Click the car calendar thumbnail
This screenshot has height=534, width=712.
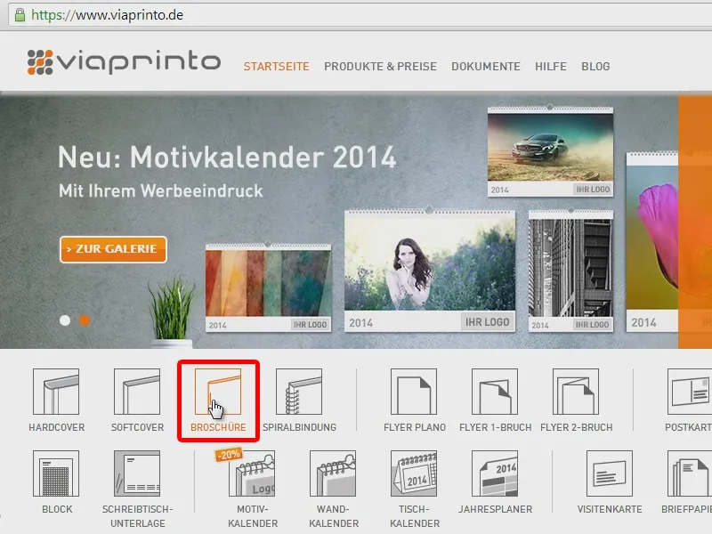[550, 151]
